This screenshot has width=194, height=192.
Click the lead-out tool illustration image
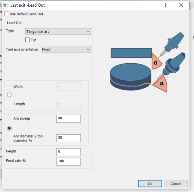point(148,62)
